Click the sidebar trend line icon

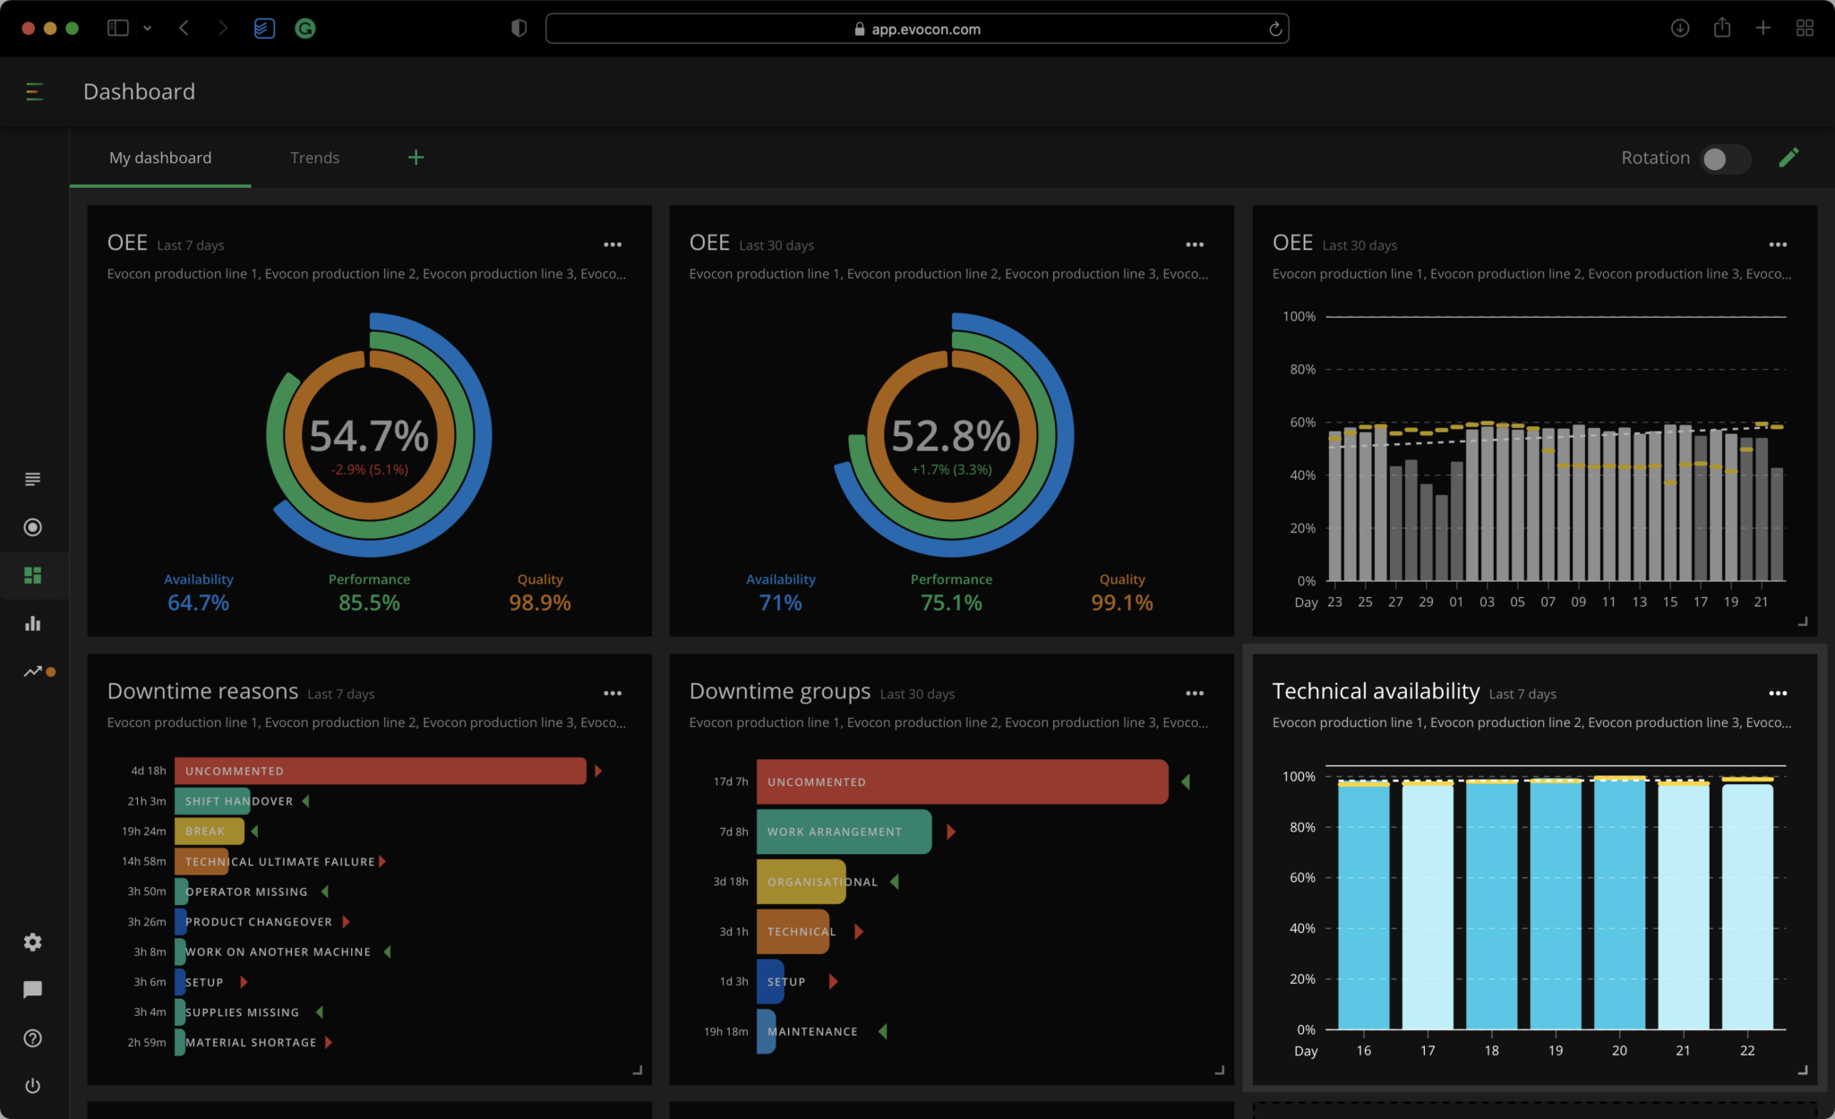(x=33, y=670)
